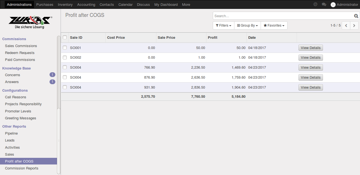The image size is (360, 175).
Task: Click the total sale price 7,760.50
Action: (x=198, y=96)
